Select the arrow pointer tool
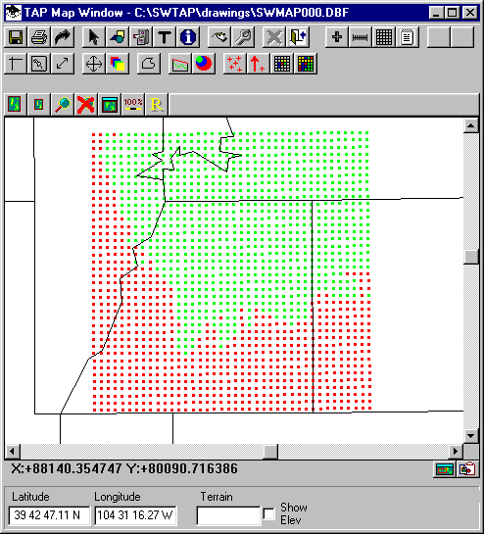 click(94, 37)
